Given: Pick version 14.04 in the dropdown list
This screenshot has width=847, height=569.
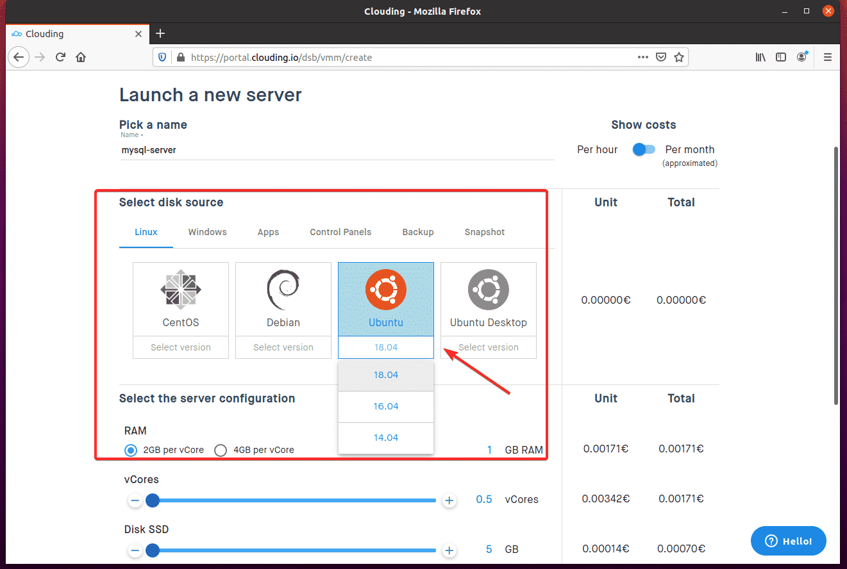Looking at the screenshot, I should (386, 438).
